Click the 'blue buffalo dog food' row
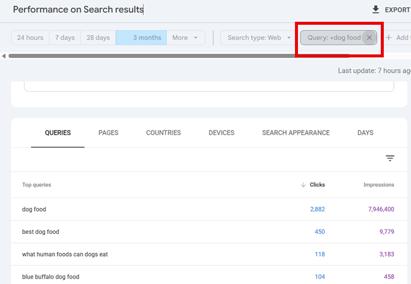The width and height of the screenshot is (411, 284). pos(209,276)
